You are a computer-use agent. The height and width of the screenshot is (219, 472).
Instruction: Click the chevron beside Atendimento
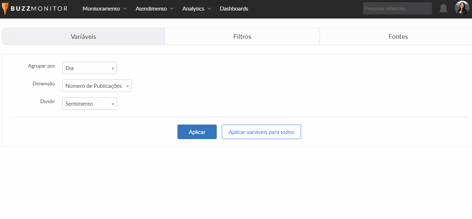172,9
